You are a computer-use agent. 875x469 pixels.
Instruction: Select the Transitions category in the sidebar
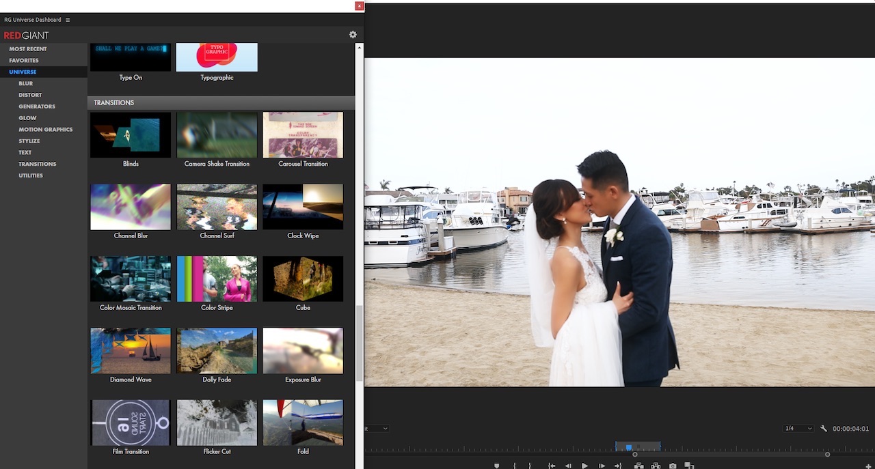tap(38, 164)
